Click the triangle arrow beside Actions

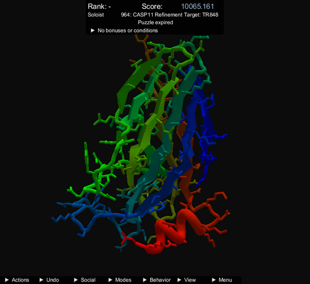point(7,280)
